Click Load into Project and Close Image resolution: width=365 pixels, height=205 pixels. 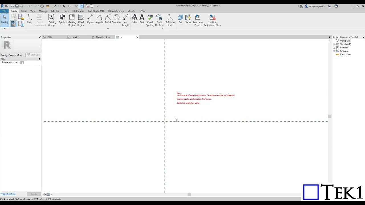coord(212,20)
